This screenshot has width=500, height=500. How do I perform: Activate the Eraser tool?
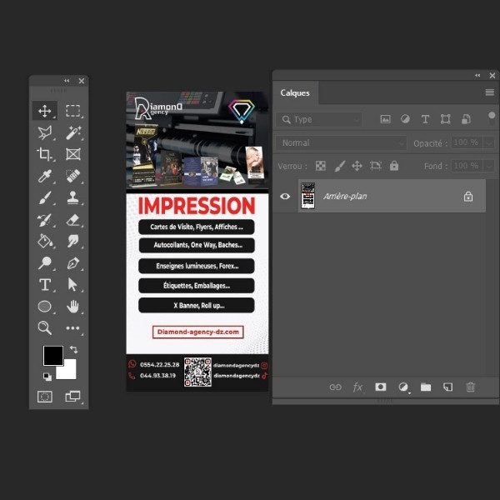click(x=73, y=219)
